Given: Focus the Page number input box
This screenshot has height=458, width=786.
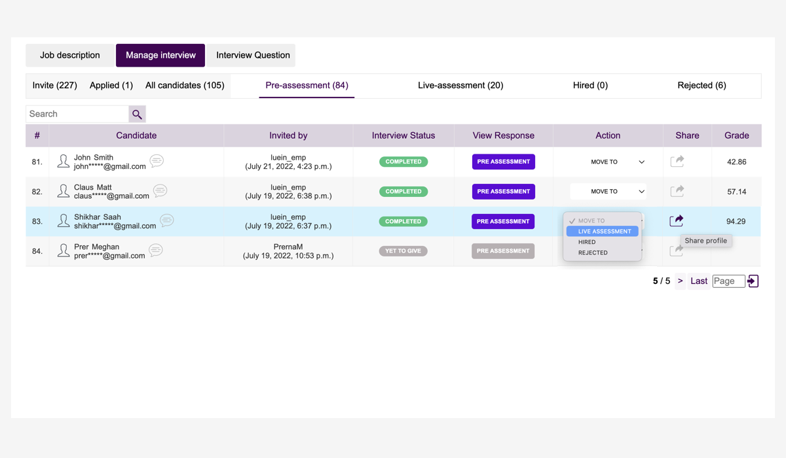Looking at the screenshot, I should (x=728, y=281).
